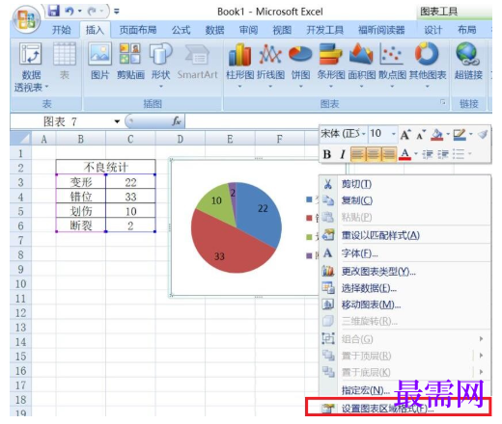Viewport: 502px width, 424px height.
Task: Click 设置图表区域格式(F)... menu entry
Action: point(399,408)
